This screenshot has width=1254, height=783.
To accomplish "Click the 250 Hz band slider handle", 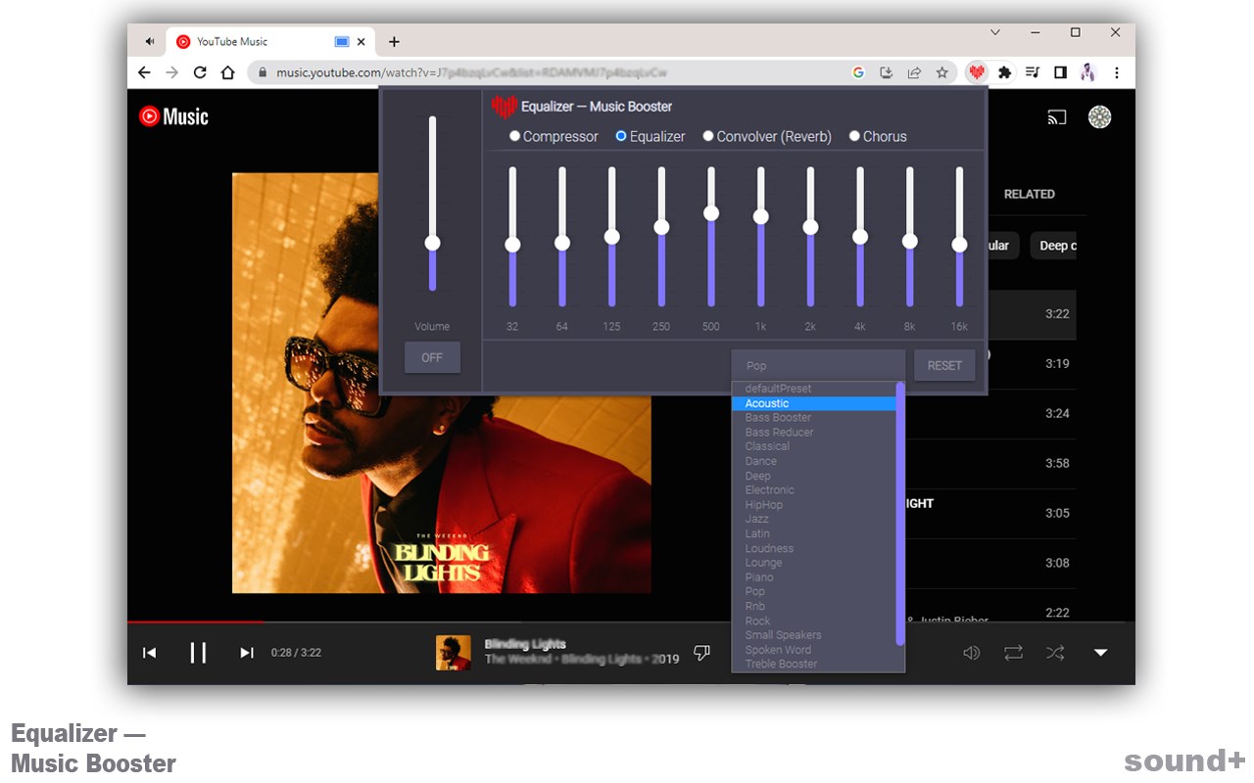I will [x=661, y=227].
